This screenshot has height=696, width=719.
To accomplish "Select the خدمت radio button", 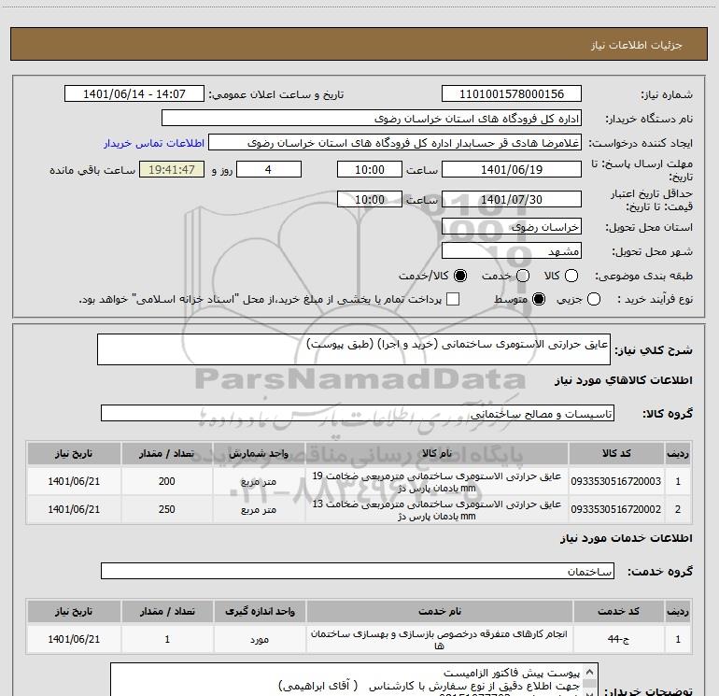I will pos(523,276).
